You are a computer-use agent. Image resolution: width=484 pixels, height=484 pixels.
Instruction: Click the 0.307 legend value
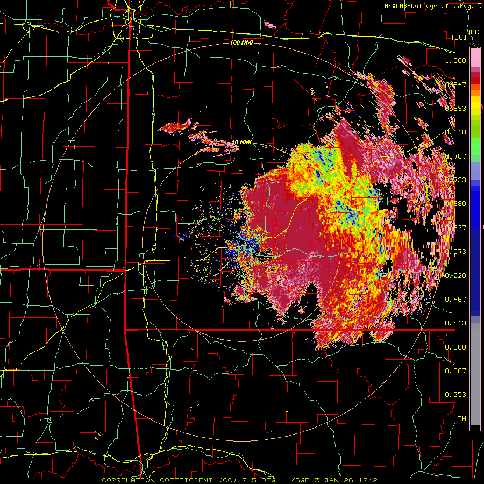[455, 371]
